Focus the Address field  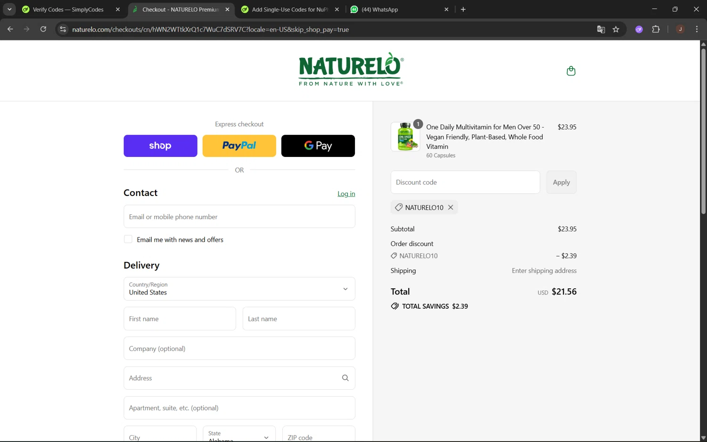[239, 378]
